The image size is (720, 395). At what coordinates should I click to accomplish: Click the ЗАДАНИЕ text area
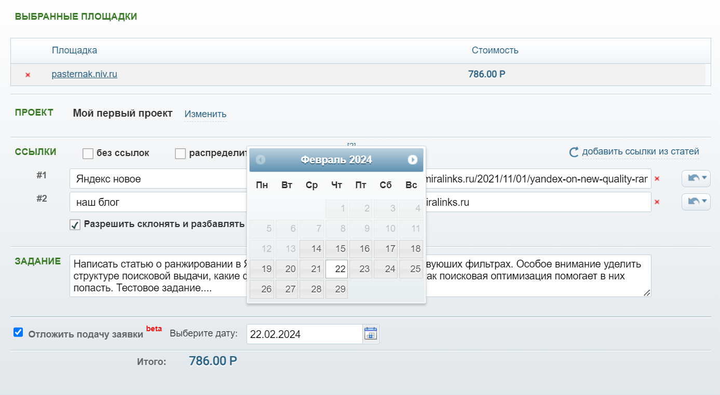click(x=360, y=276)
